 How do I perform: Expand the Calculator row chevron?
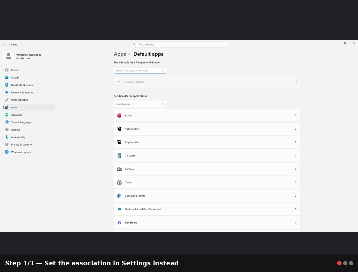[296, 156]
